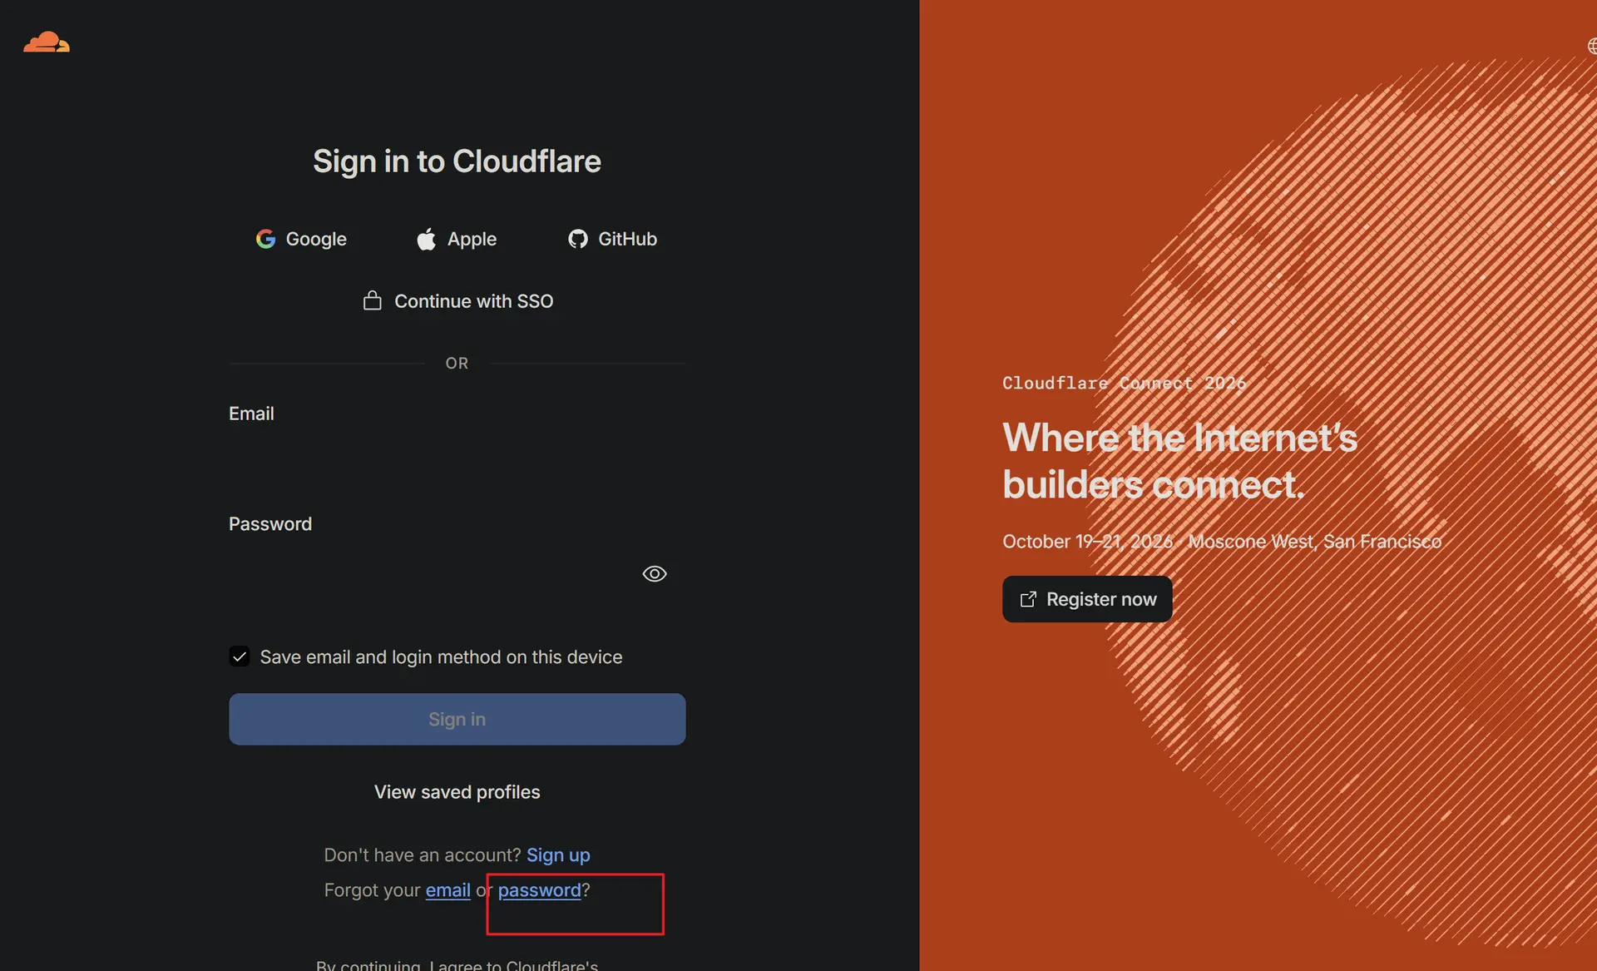Open the forgot password link
The height and width of the screenshot is (971, 1597).
click(539, 889)
